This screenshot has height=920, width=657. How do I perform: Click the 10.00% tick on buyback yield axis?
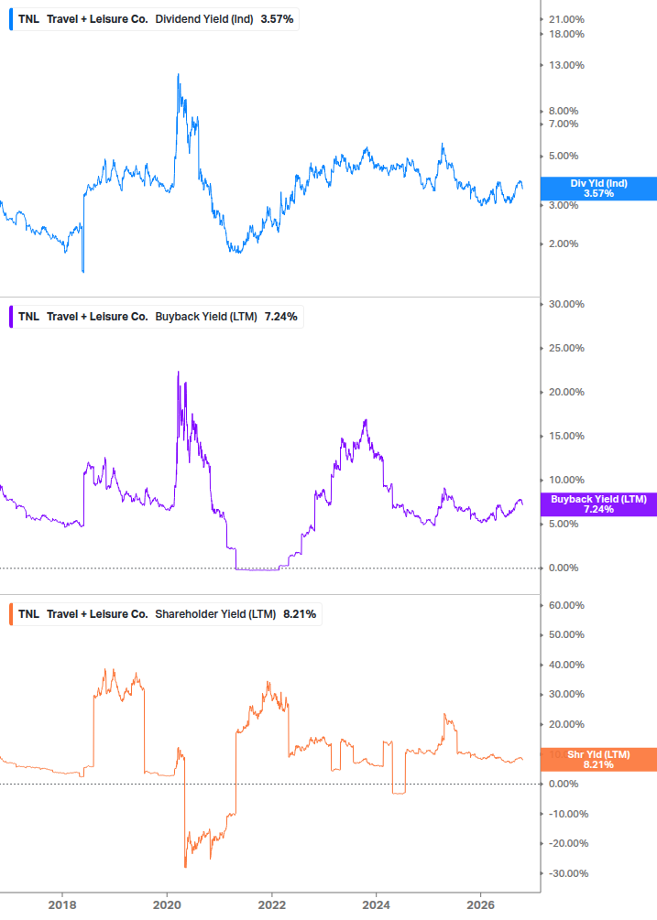(x=566, y=480)
